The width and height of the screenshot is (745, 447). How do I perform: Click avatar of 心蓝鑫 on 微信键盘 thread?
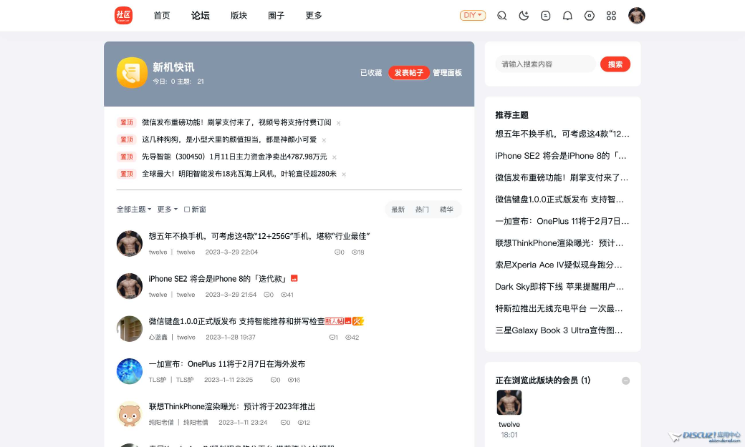(129, 329)
